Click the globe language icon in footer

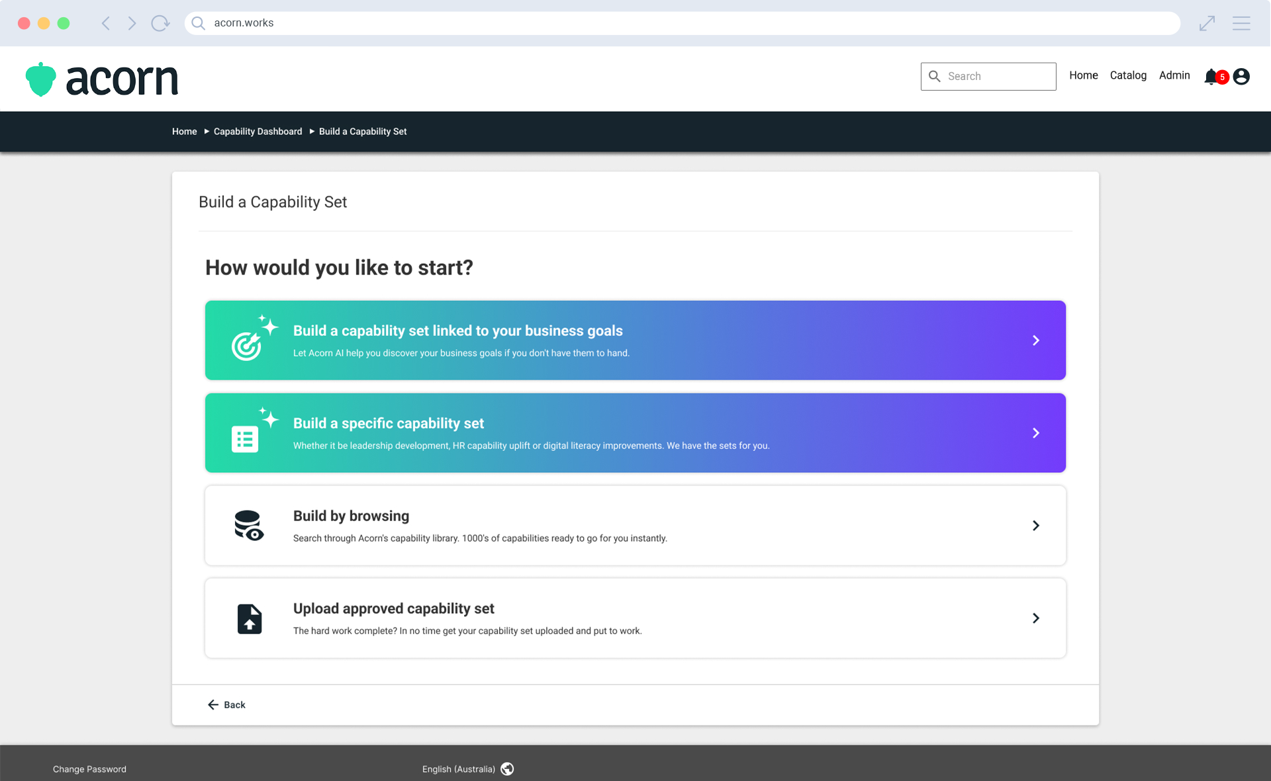pyautogui.click(x=507, y=768)
